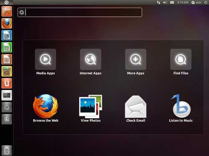This screenshot has width=209, height=156.
Task: Click the More Apps label
Action: point(136,73)
